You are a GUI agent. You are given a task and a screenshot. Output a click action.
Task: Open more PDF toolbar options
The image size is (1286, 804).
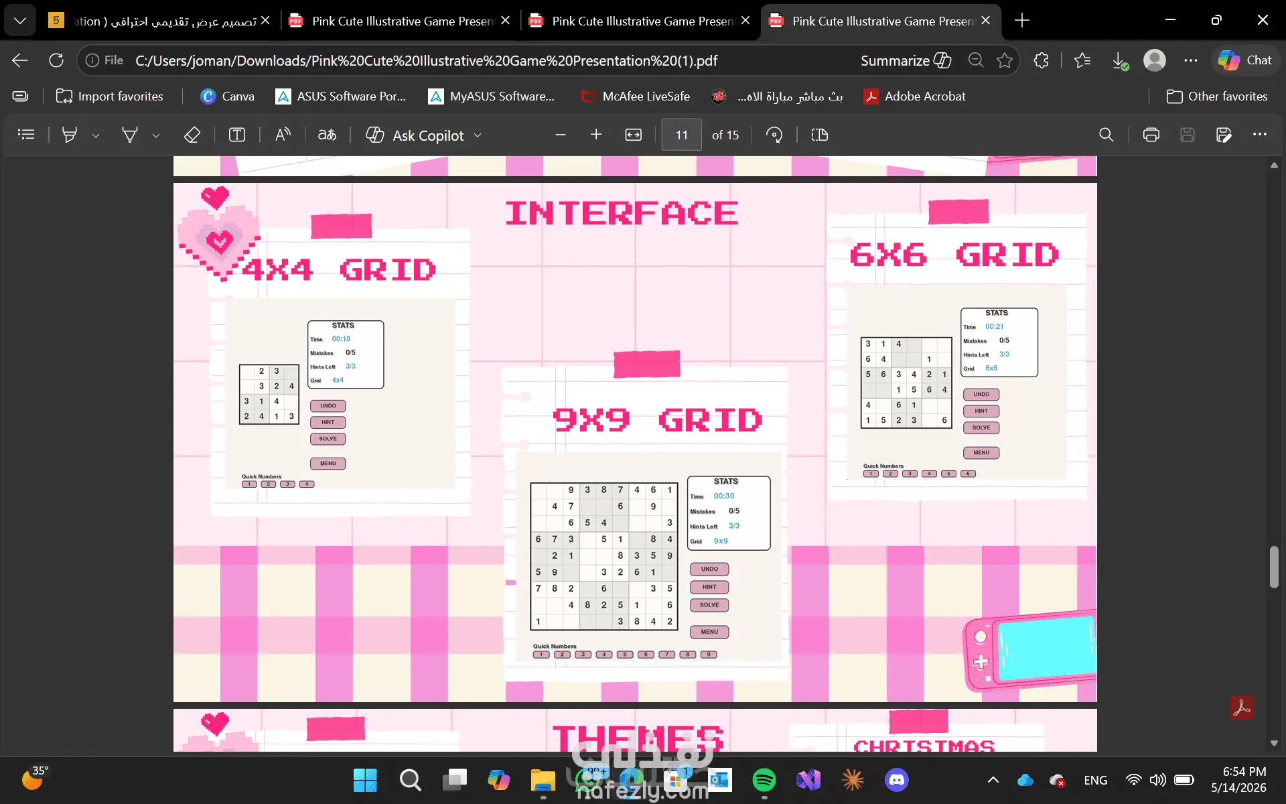[1260, 135]
